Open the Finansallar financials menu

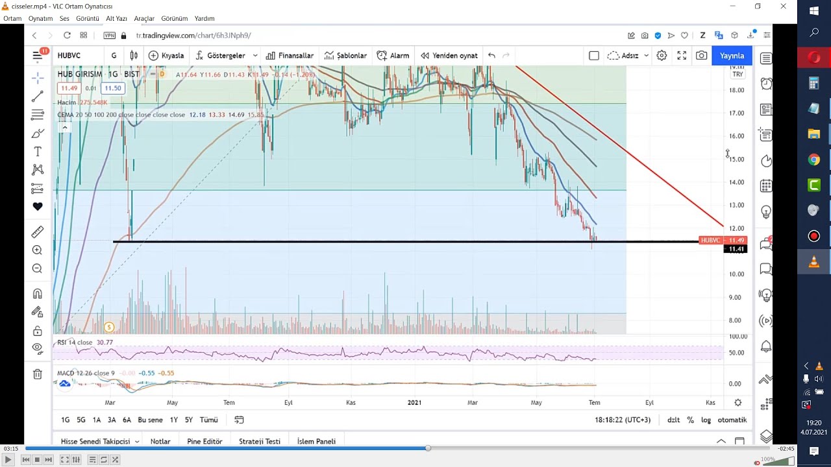point(290,56)
